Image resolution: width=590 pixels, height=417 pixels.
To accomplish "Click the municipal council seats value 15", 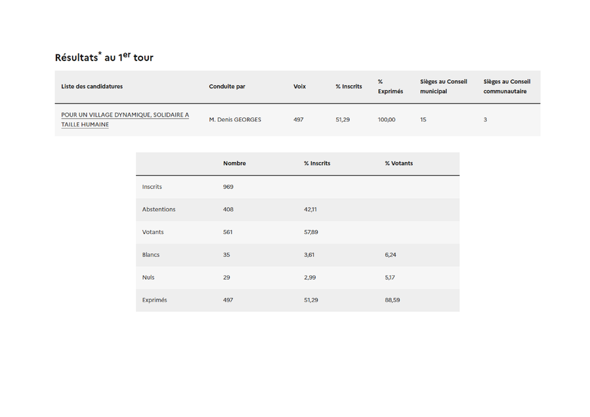I will [x=423, y=120].
